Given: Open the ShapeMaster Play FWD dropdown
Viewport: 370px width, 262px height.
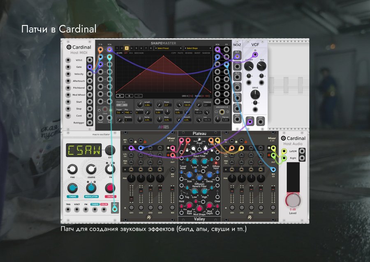Looking at the screenshot, I should click(x=128, y=113).
